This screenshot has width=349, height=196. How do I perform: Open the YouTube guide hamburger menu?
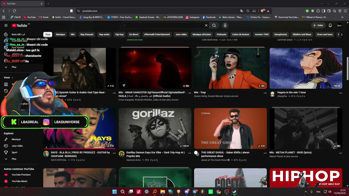(x=6, y=25)
